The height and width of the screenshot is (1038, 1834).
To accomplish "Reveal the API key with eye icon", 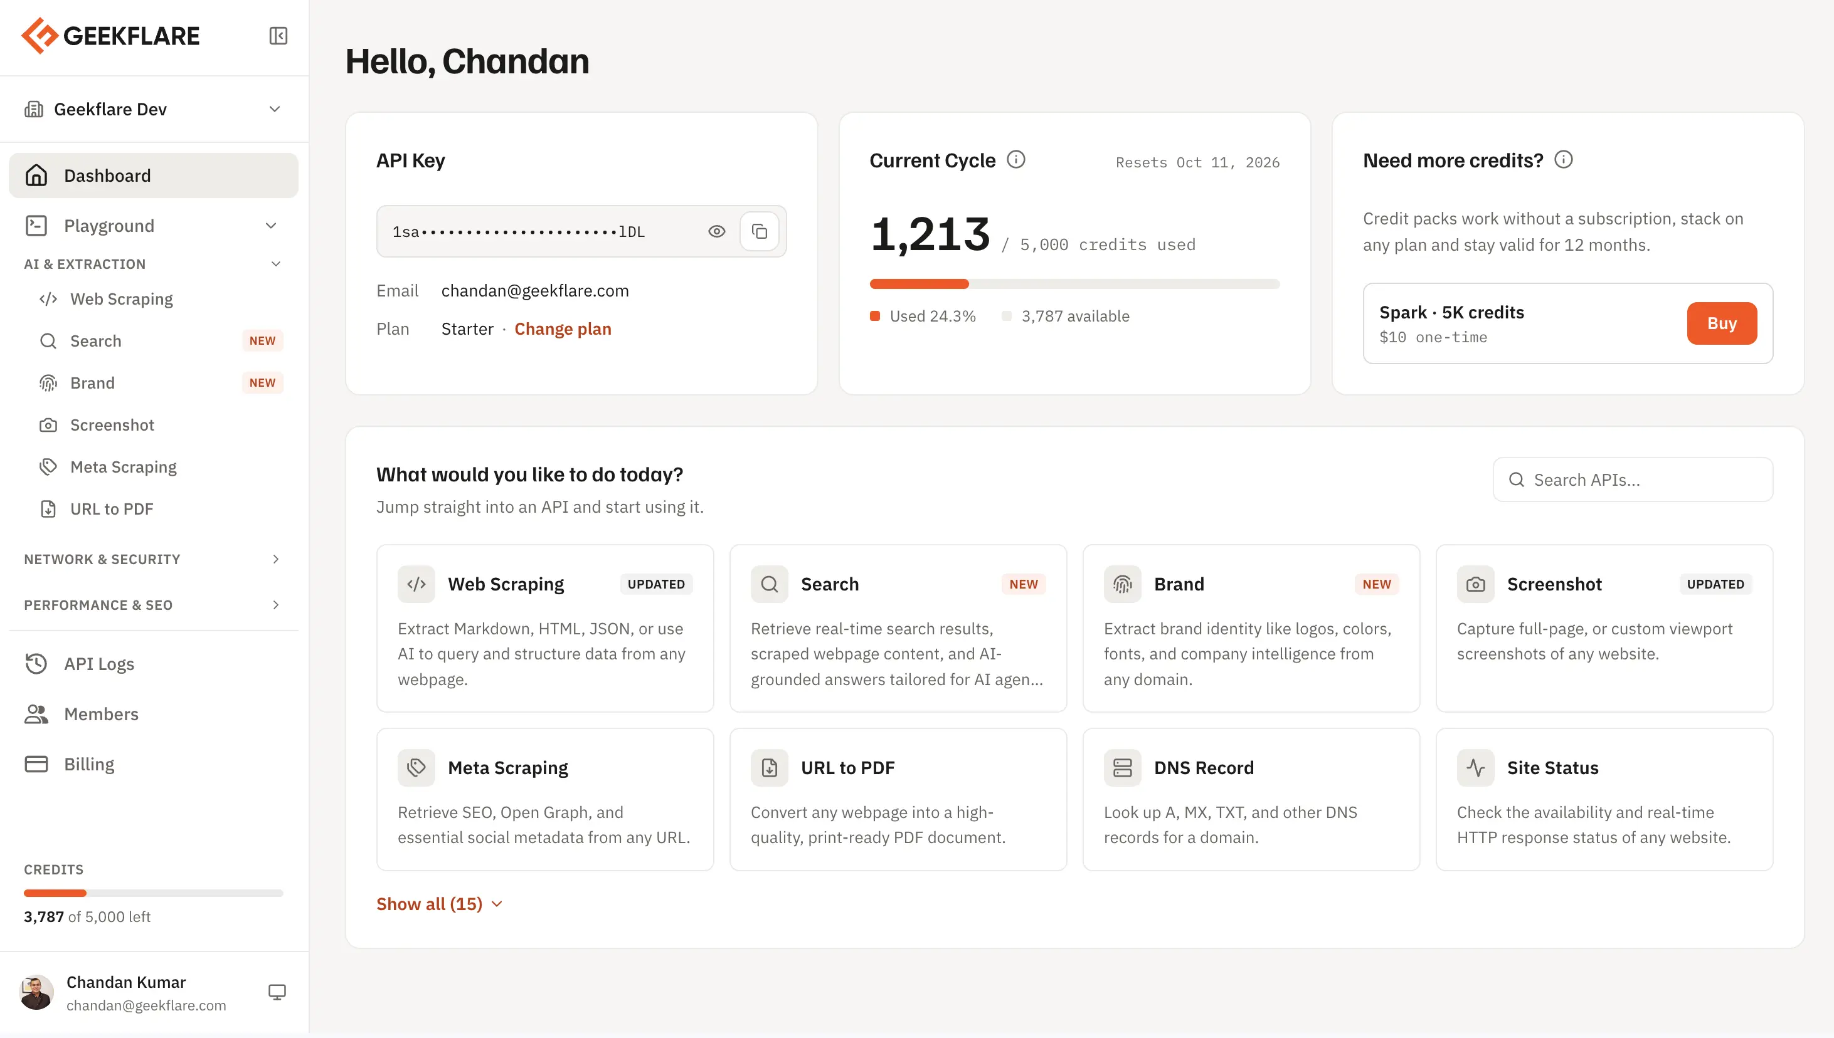I will 716,232.
